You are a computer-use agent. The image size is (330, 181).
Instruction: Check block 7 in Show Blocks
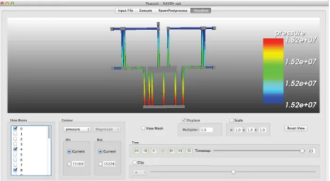tap(15, 165)
